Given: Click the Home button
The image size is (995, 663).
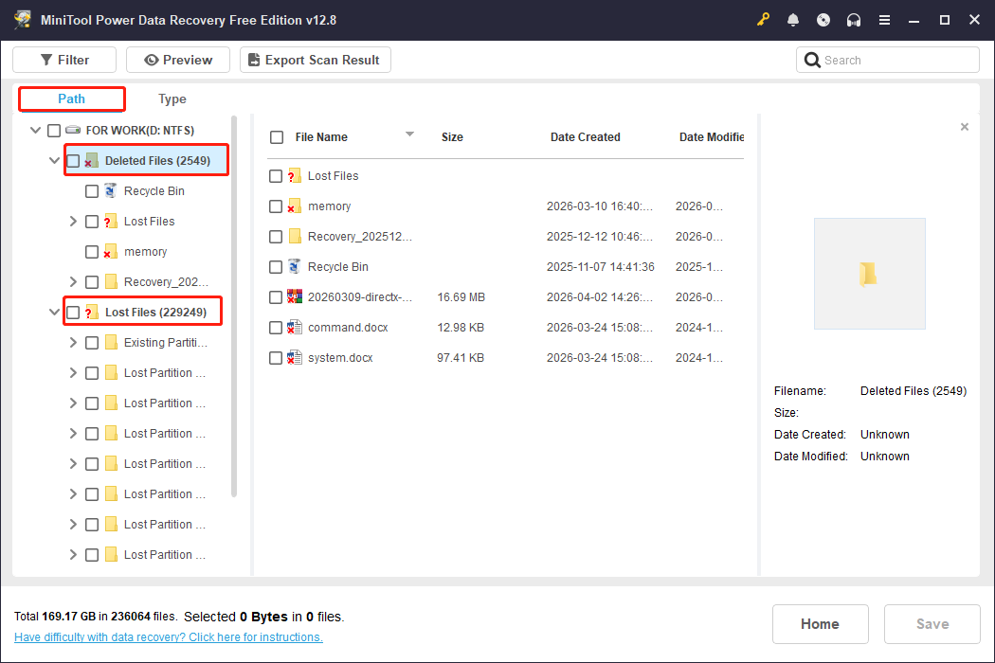Looking at the screenshot, I should [820, 623].
